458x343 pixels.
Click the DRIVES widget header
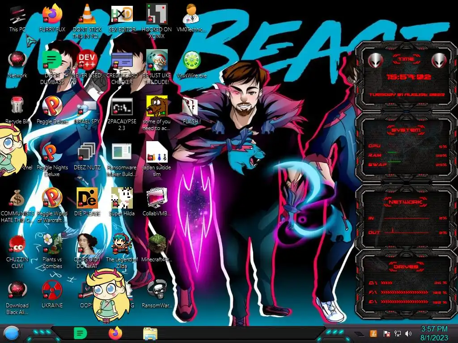click(406, 267)
